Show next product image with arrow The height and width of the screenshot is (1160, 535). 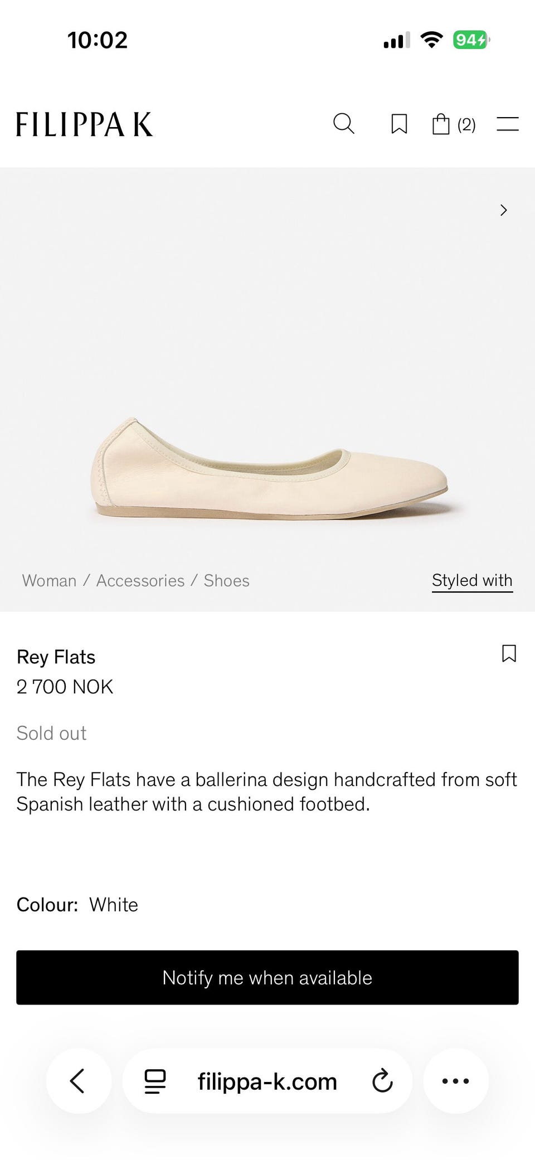504,210
